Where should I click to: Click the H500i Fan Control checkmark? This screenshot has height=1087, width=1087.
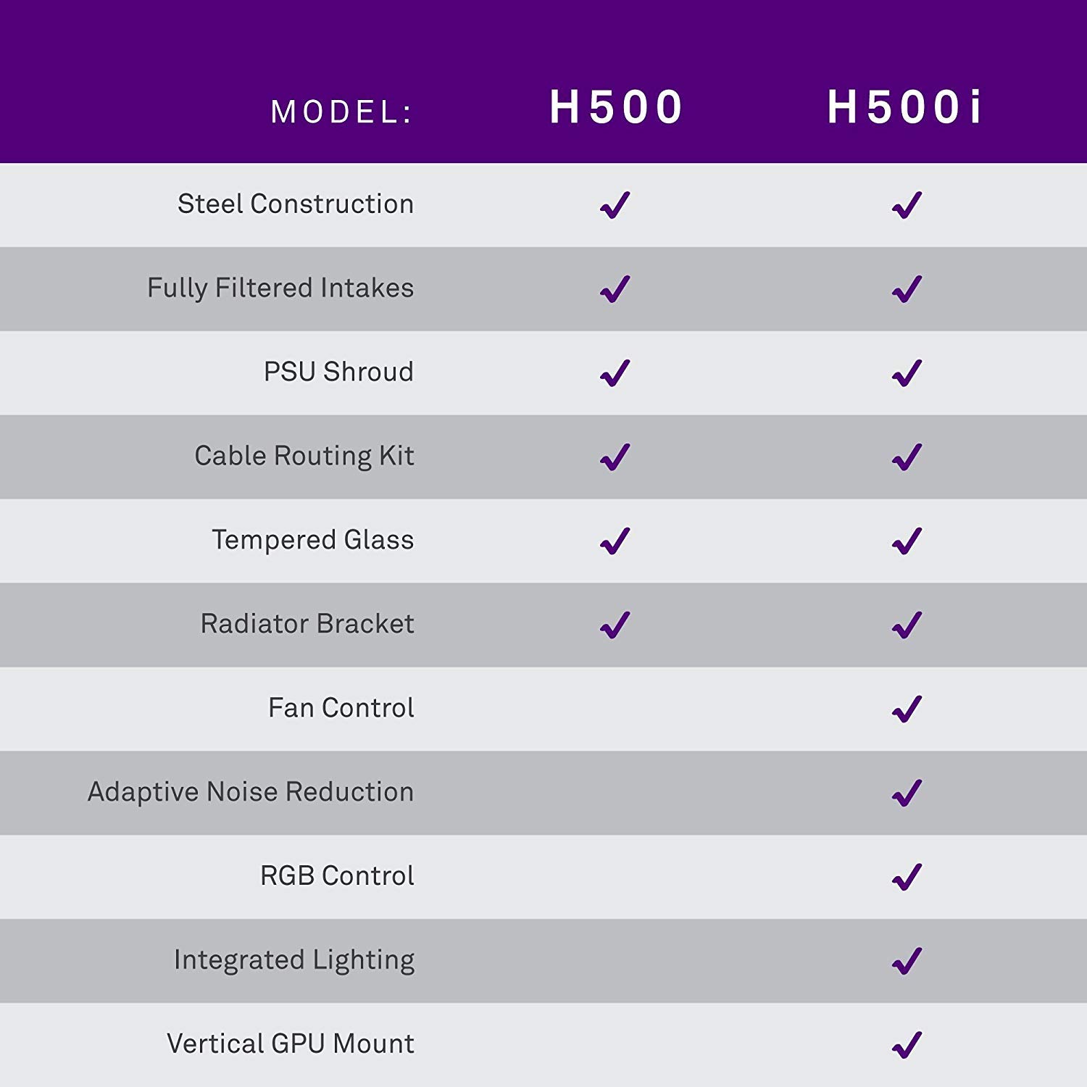[907, 709]
